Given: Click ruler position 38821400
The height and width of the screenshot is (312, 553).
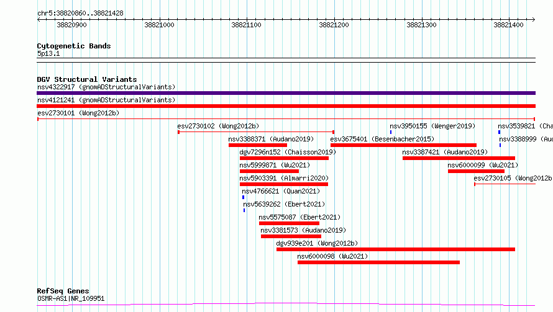Looking at the screenshot, I should [508, 25].
